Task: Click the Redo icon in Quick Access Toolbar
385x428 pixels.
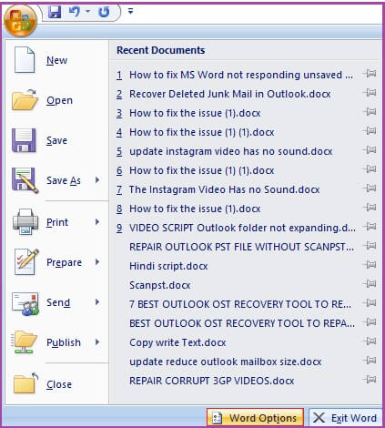Action: point(104,12)
